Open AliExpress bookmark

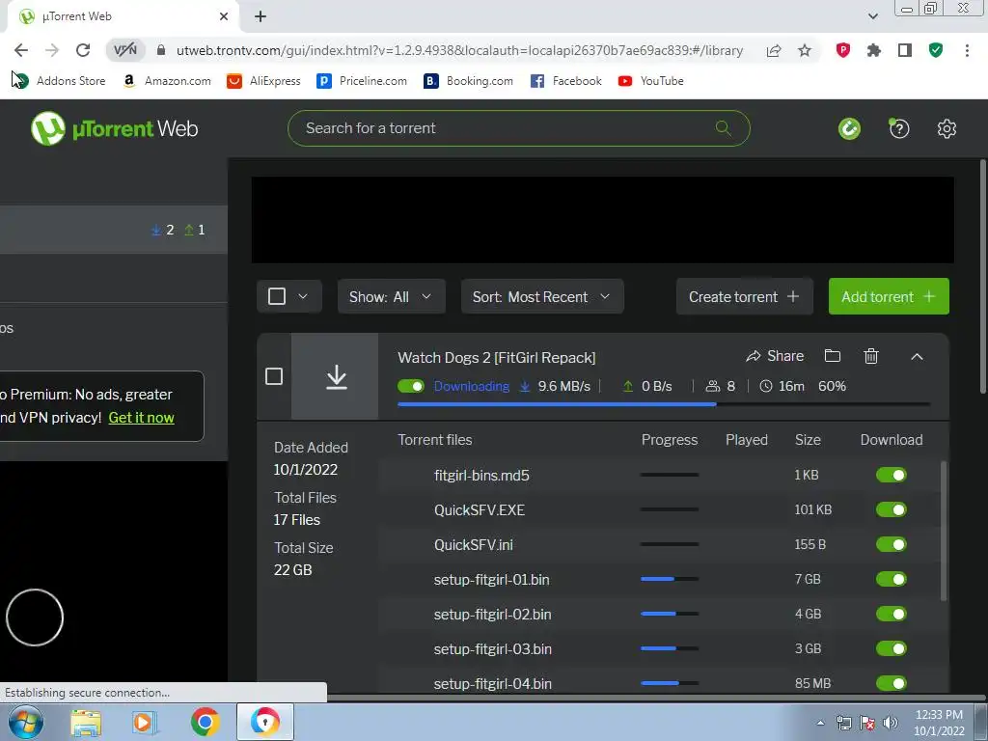tap(264, 81)
